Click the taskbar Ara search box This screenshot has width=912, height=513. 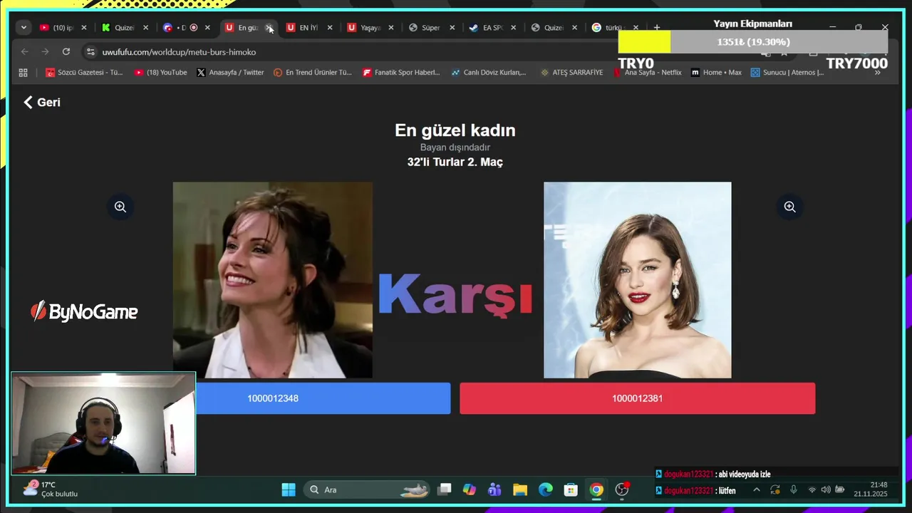(368, 489)
